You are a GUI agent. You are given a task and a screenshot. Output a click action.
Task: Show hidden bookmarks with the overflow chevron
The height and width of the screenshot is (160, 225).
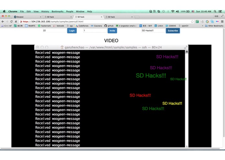(x=202, y=26)
